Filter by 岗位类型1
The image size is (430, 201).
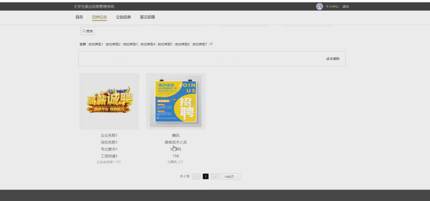96,44
